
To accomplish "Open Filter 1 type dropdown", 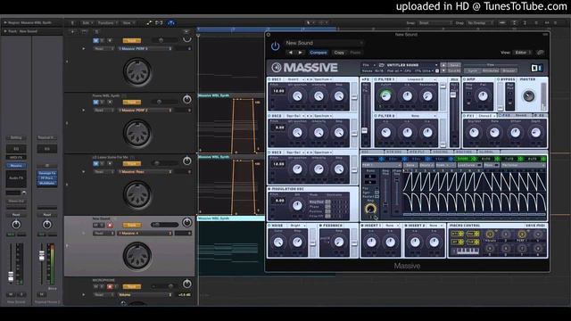I will tap(417, 79).
